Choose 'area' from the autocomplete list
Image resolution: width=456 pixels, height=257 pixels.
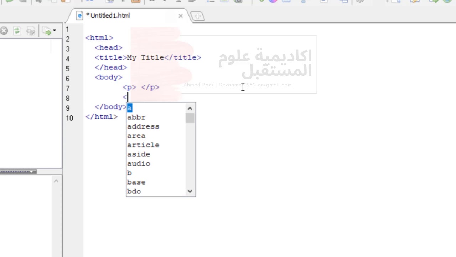[x=136, y=136]
